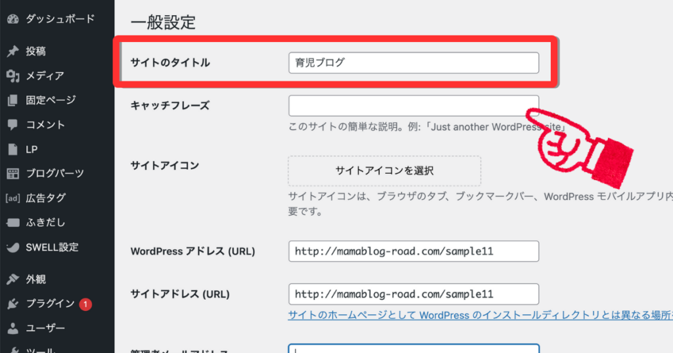
Task: Click the empty キャッチフレーズ input field
Action: coord(414,106)
